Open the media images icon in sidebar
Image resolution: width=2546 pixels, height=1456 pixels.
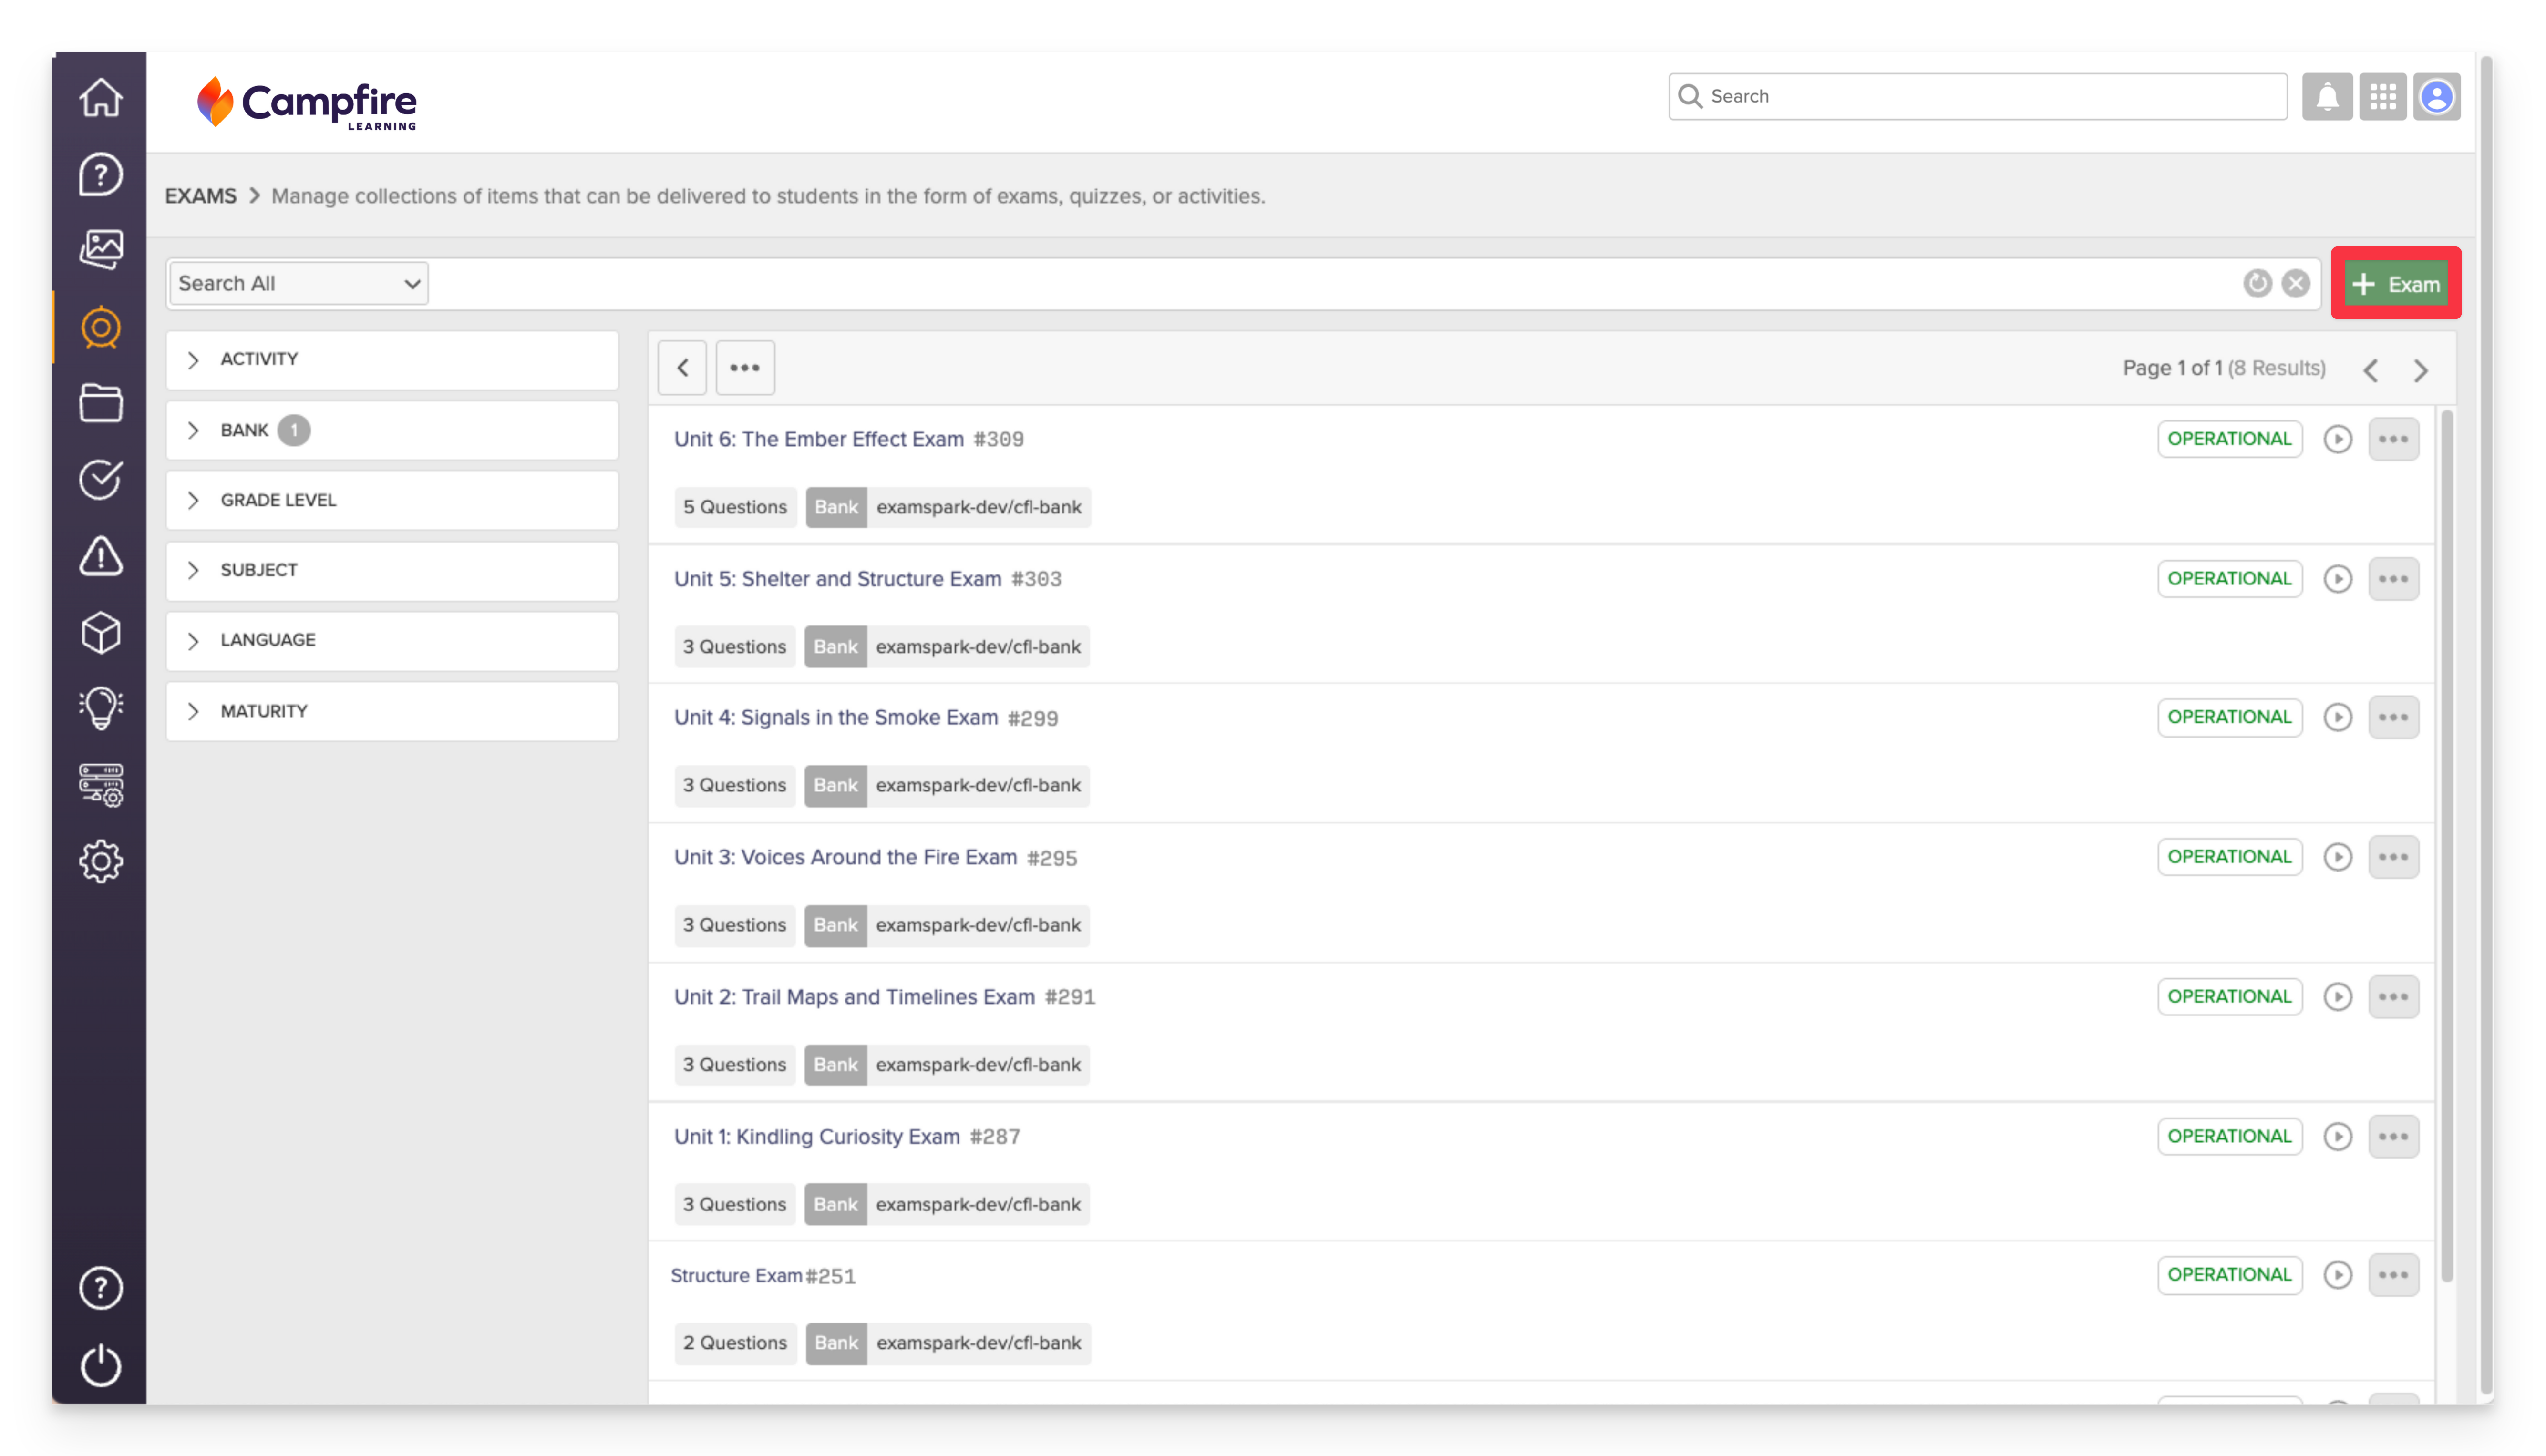(100, 250)
